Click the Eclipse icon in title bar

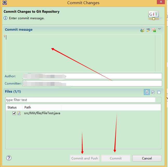[x=5, y=2]
